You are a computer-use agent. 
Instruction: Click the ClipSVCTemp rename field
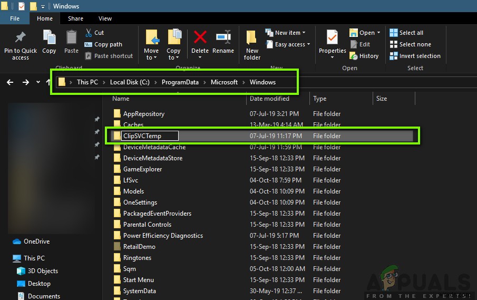pyautogui.click(x=150, y=136)
